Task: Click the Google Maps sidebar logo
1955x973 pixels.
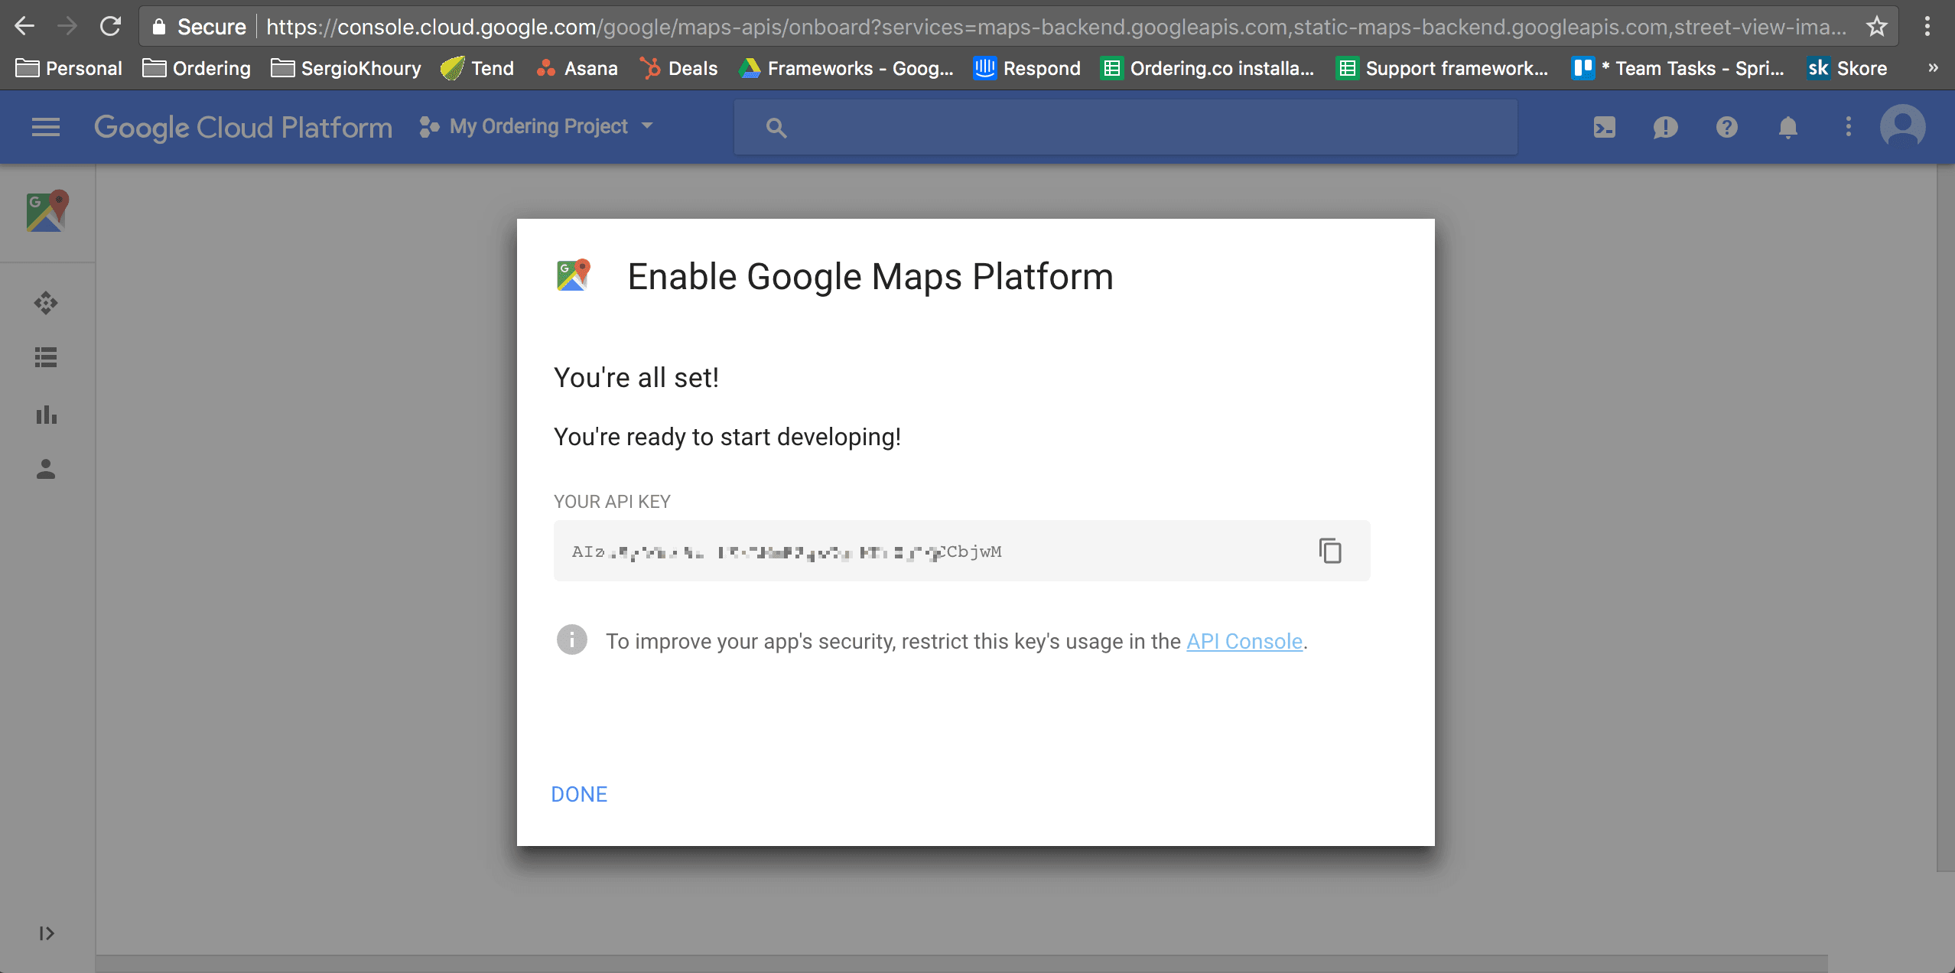Action: tap(47, 211)
